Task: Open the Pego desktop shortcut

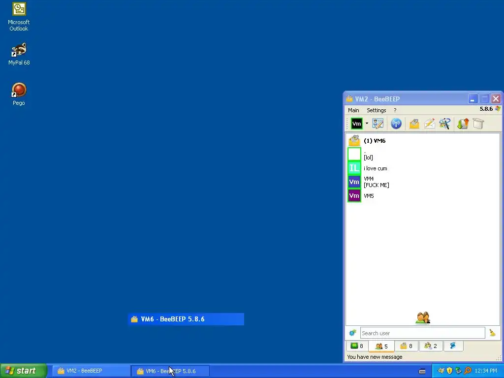Action: coord(19,94)
